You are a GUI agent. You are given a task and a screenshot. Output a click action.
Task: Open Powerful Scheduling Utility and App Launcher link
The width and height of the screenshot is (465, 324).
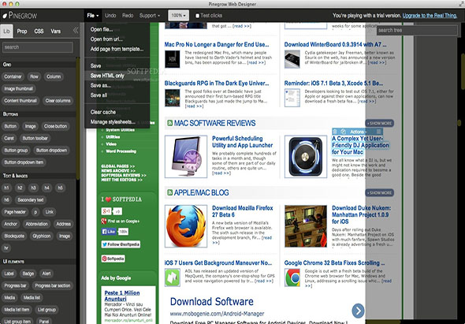point(242,142)
